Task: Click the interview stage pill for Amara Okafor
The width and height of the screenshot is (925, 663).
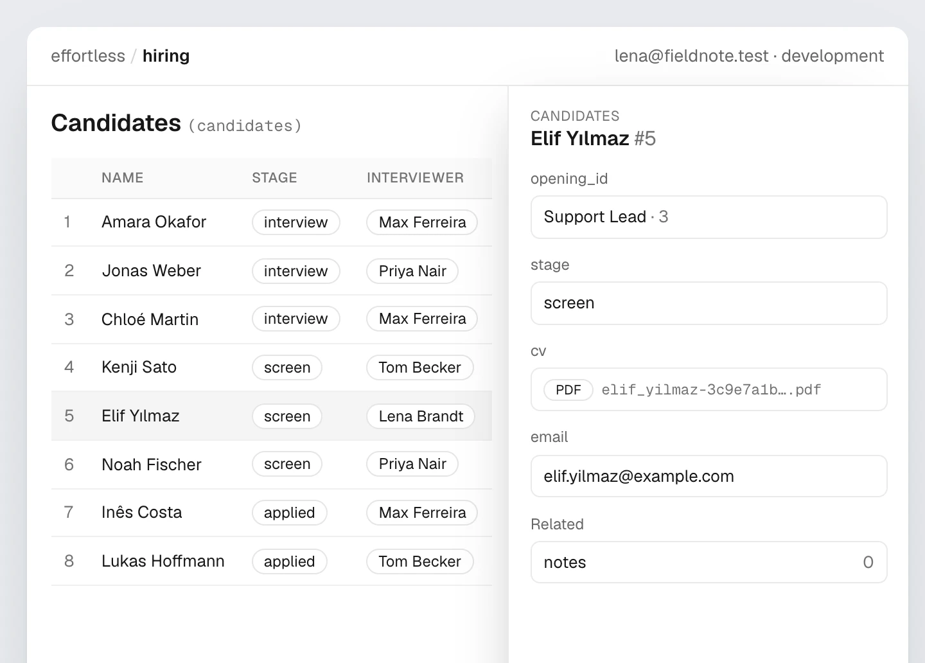Action: [295, 222]
